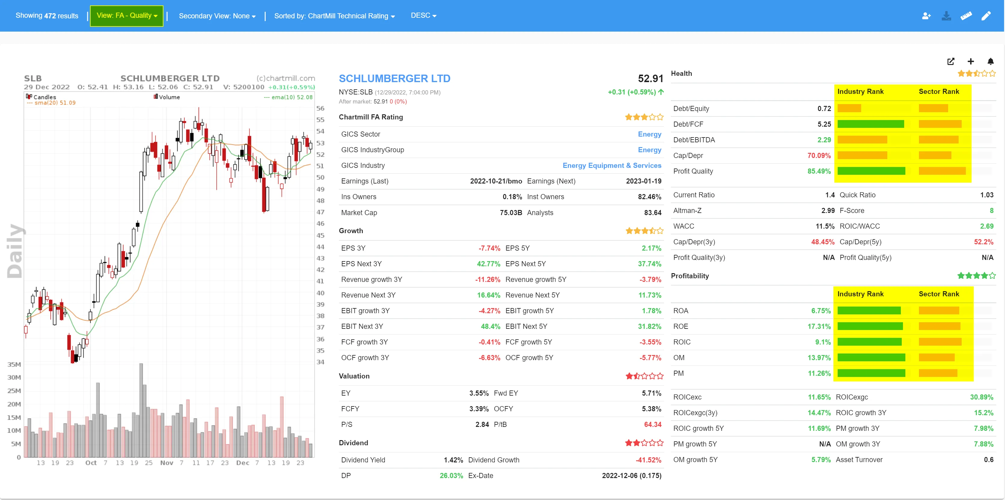Click the Growth section star rating
The height and width of the screenshot is (500, 1005).
(x=644, y=231)
